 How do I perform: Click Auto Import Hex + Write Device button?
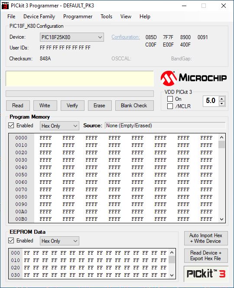pyautogui.click(x=206, y=238)
